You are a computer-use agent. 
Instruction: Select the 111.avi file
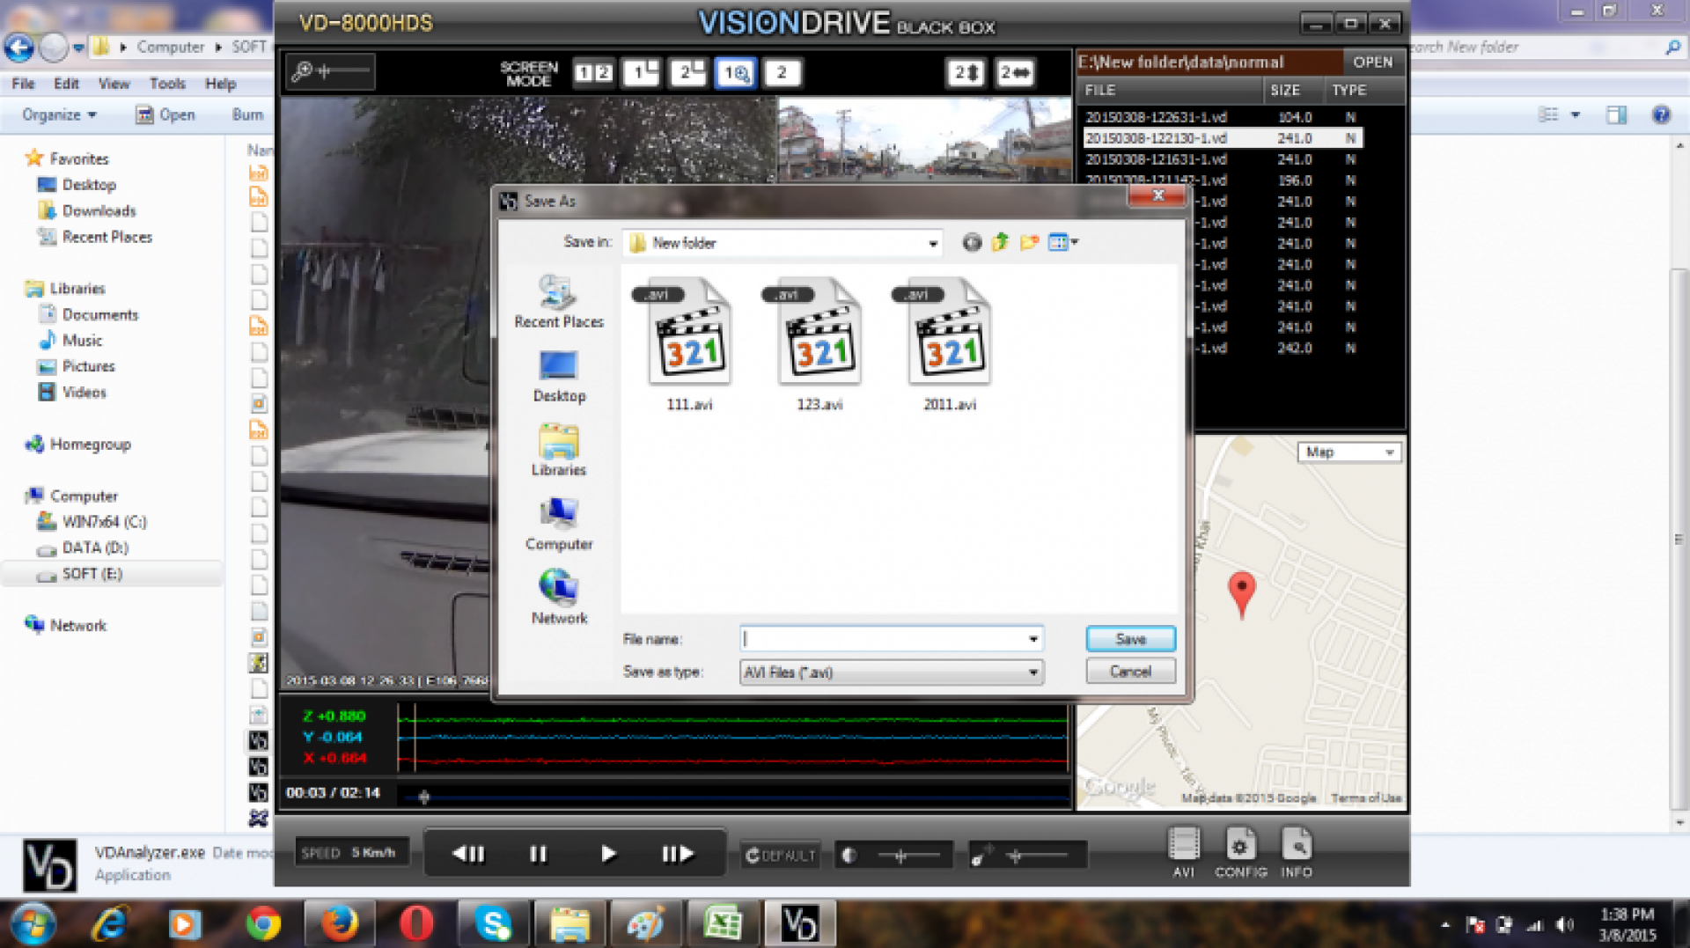point(689,344)
